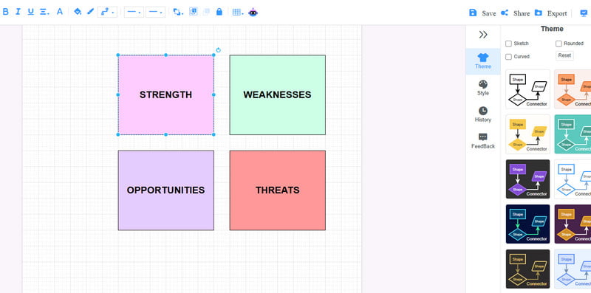This screenshot has height=293, width=591.
Task: Open the text alignment dropdown
Action: coord(44,12)
